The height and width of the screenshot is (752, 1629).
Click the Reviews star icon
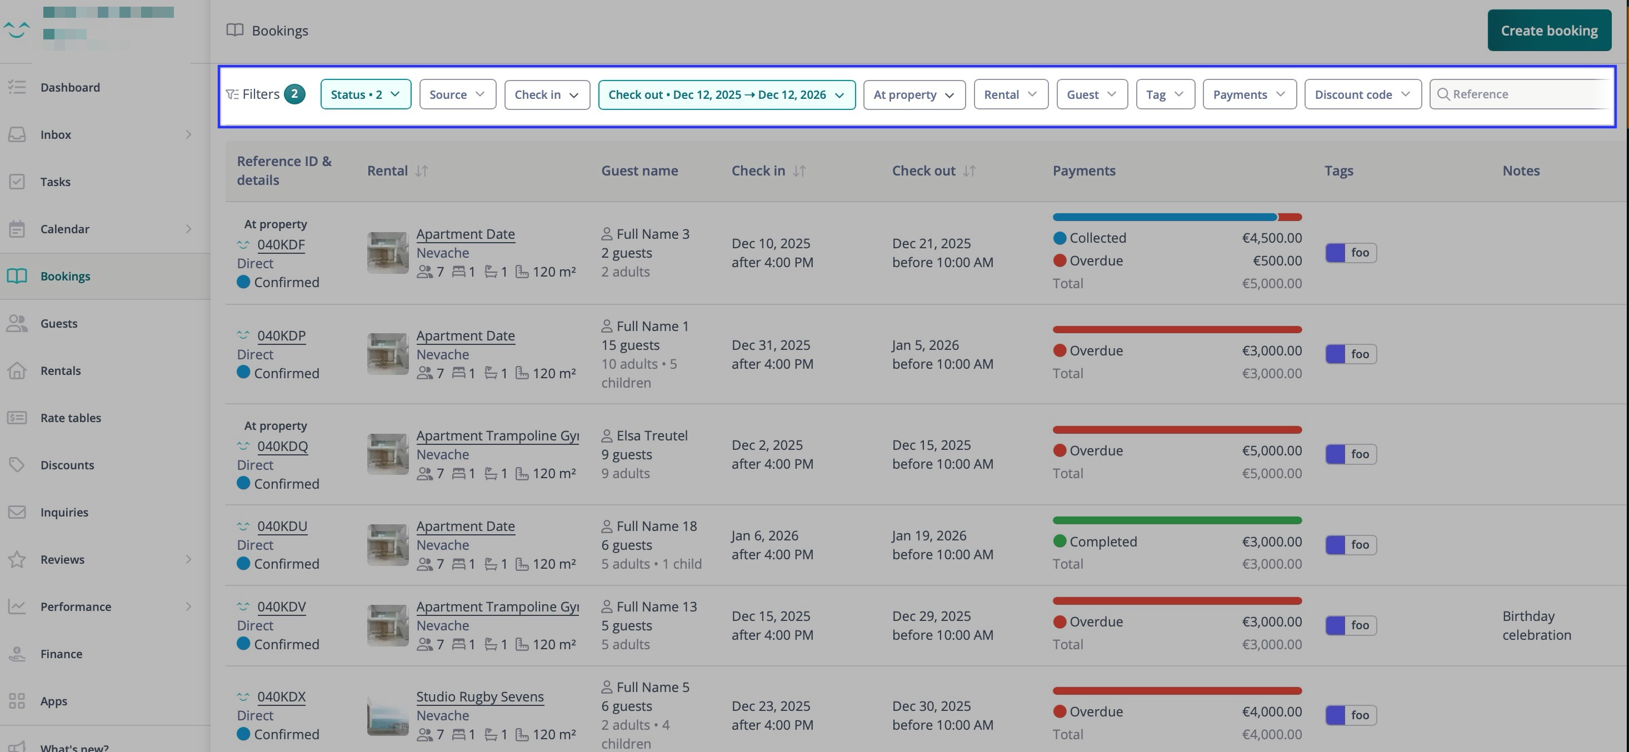(x=17, y=559)
